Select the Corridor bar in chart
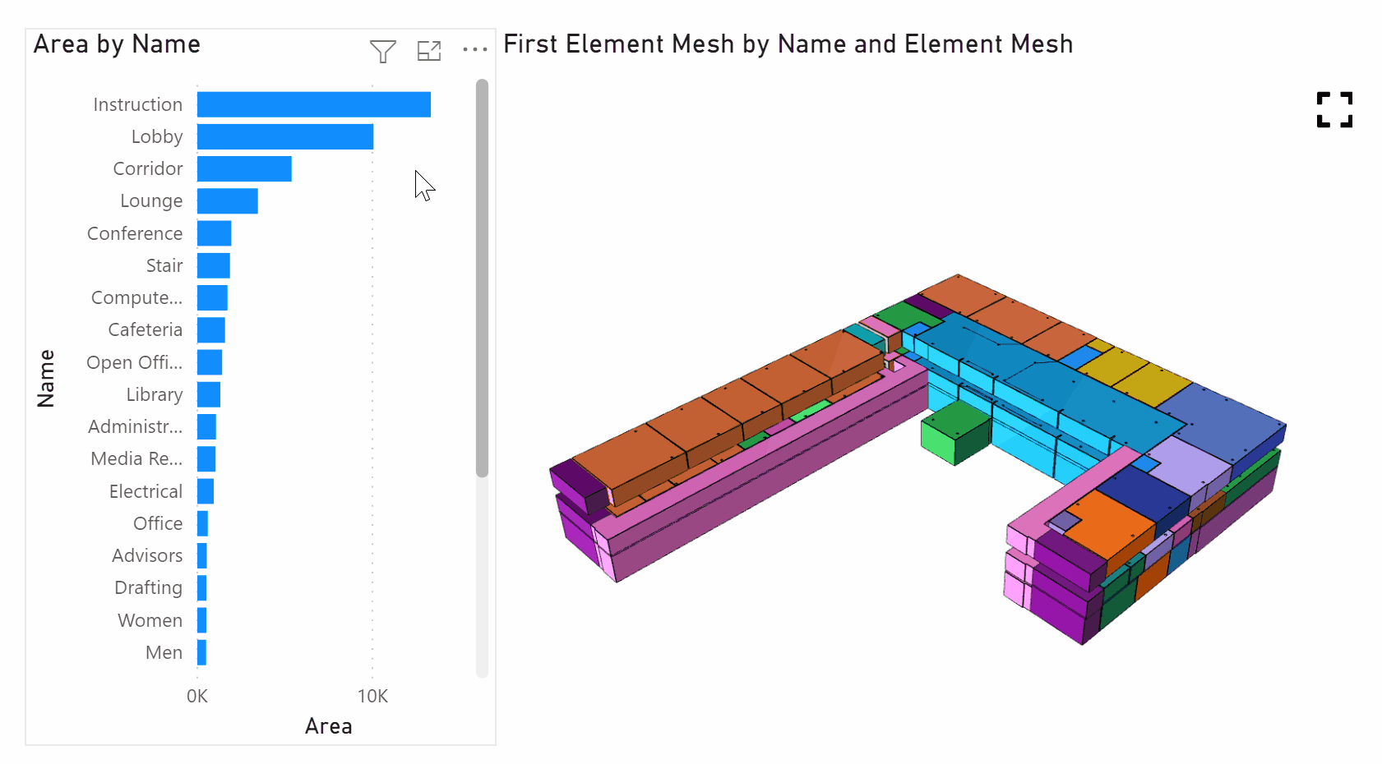This screenshot has height=764, width=1382. coord(244,168)
